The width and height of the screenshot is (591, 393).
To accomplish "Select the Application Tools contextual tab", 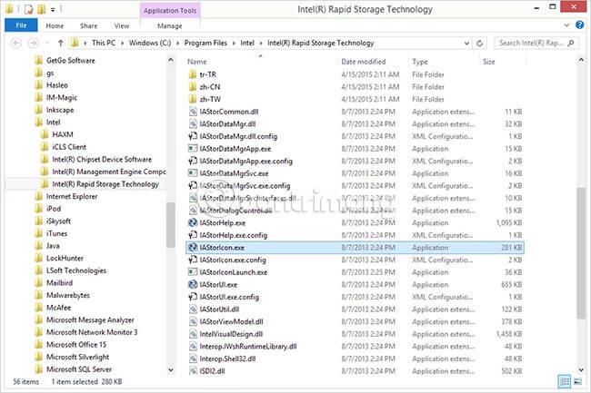I will tap(170, 11).
